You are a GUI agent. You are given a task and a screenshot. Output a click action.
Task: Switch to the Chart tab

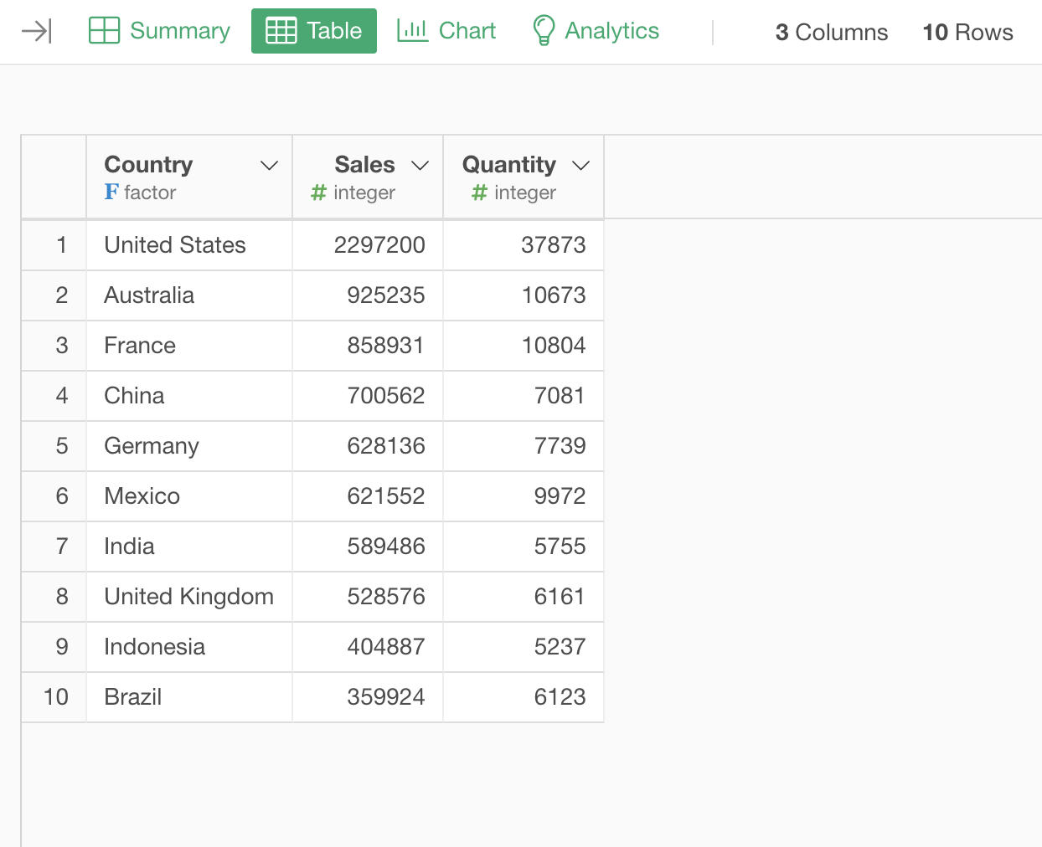(x=467, y=30)
